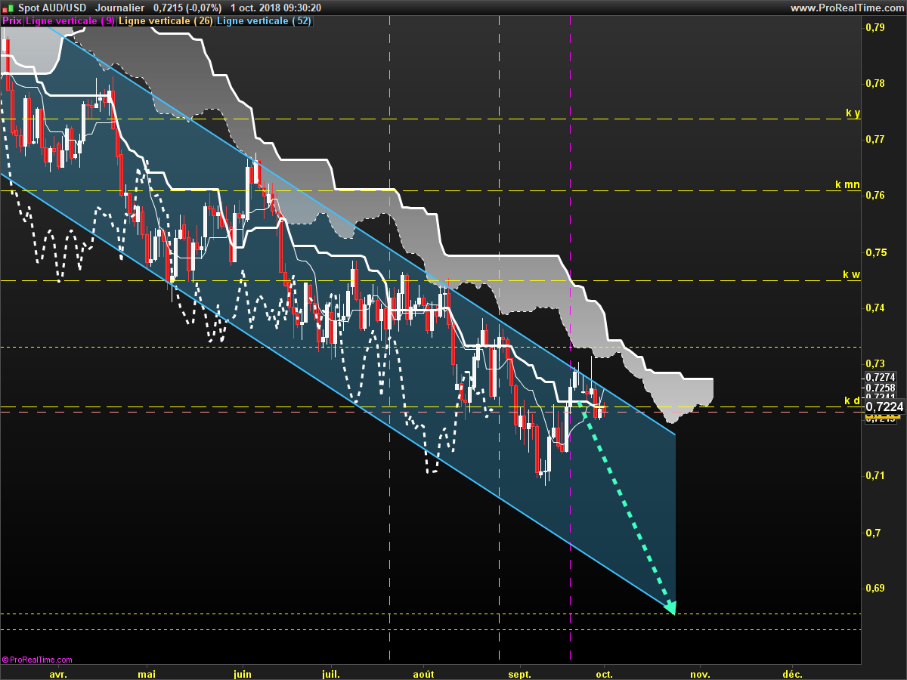Click the avr. month label on time axis
The image size is (907, 680).
click(58, 674)
